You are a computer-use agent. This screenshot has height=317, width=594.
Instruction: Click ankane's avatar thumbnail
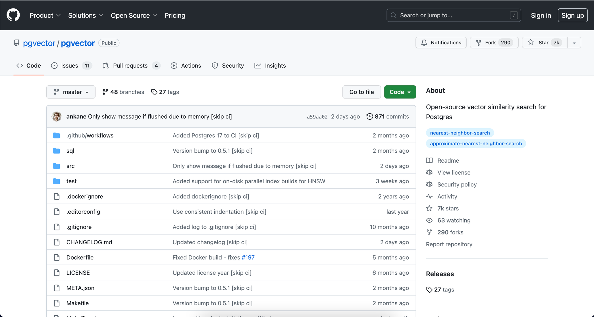click(57, 116)
